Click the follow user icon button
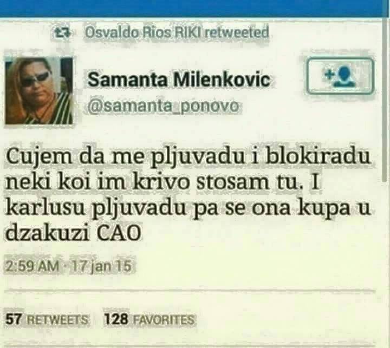 click(340, 76)
